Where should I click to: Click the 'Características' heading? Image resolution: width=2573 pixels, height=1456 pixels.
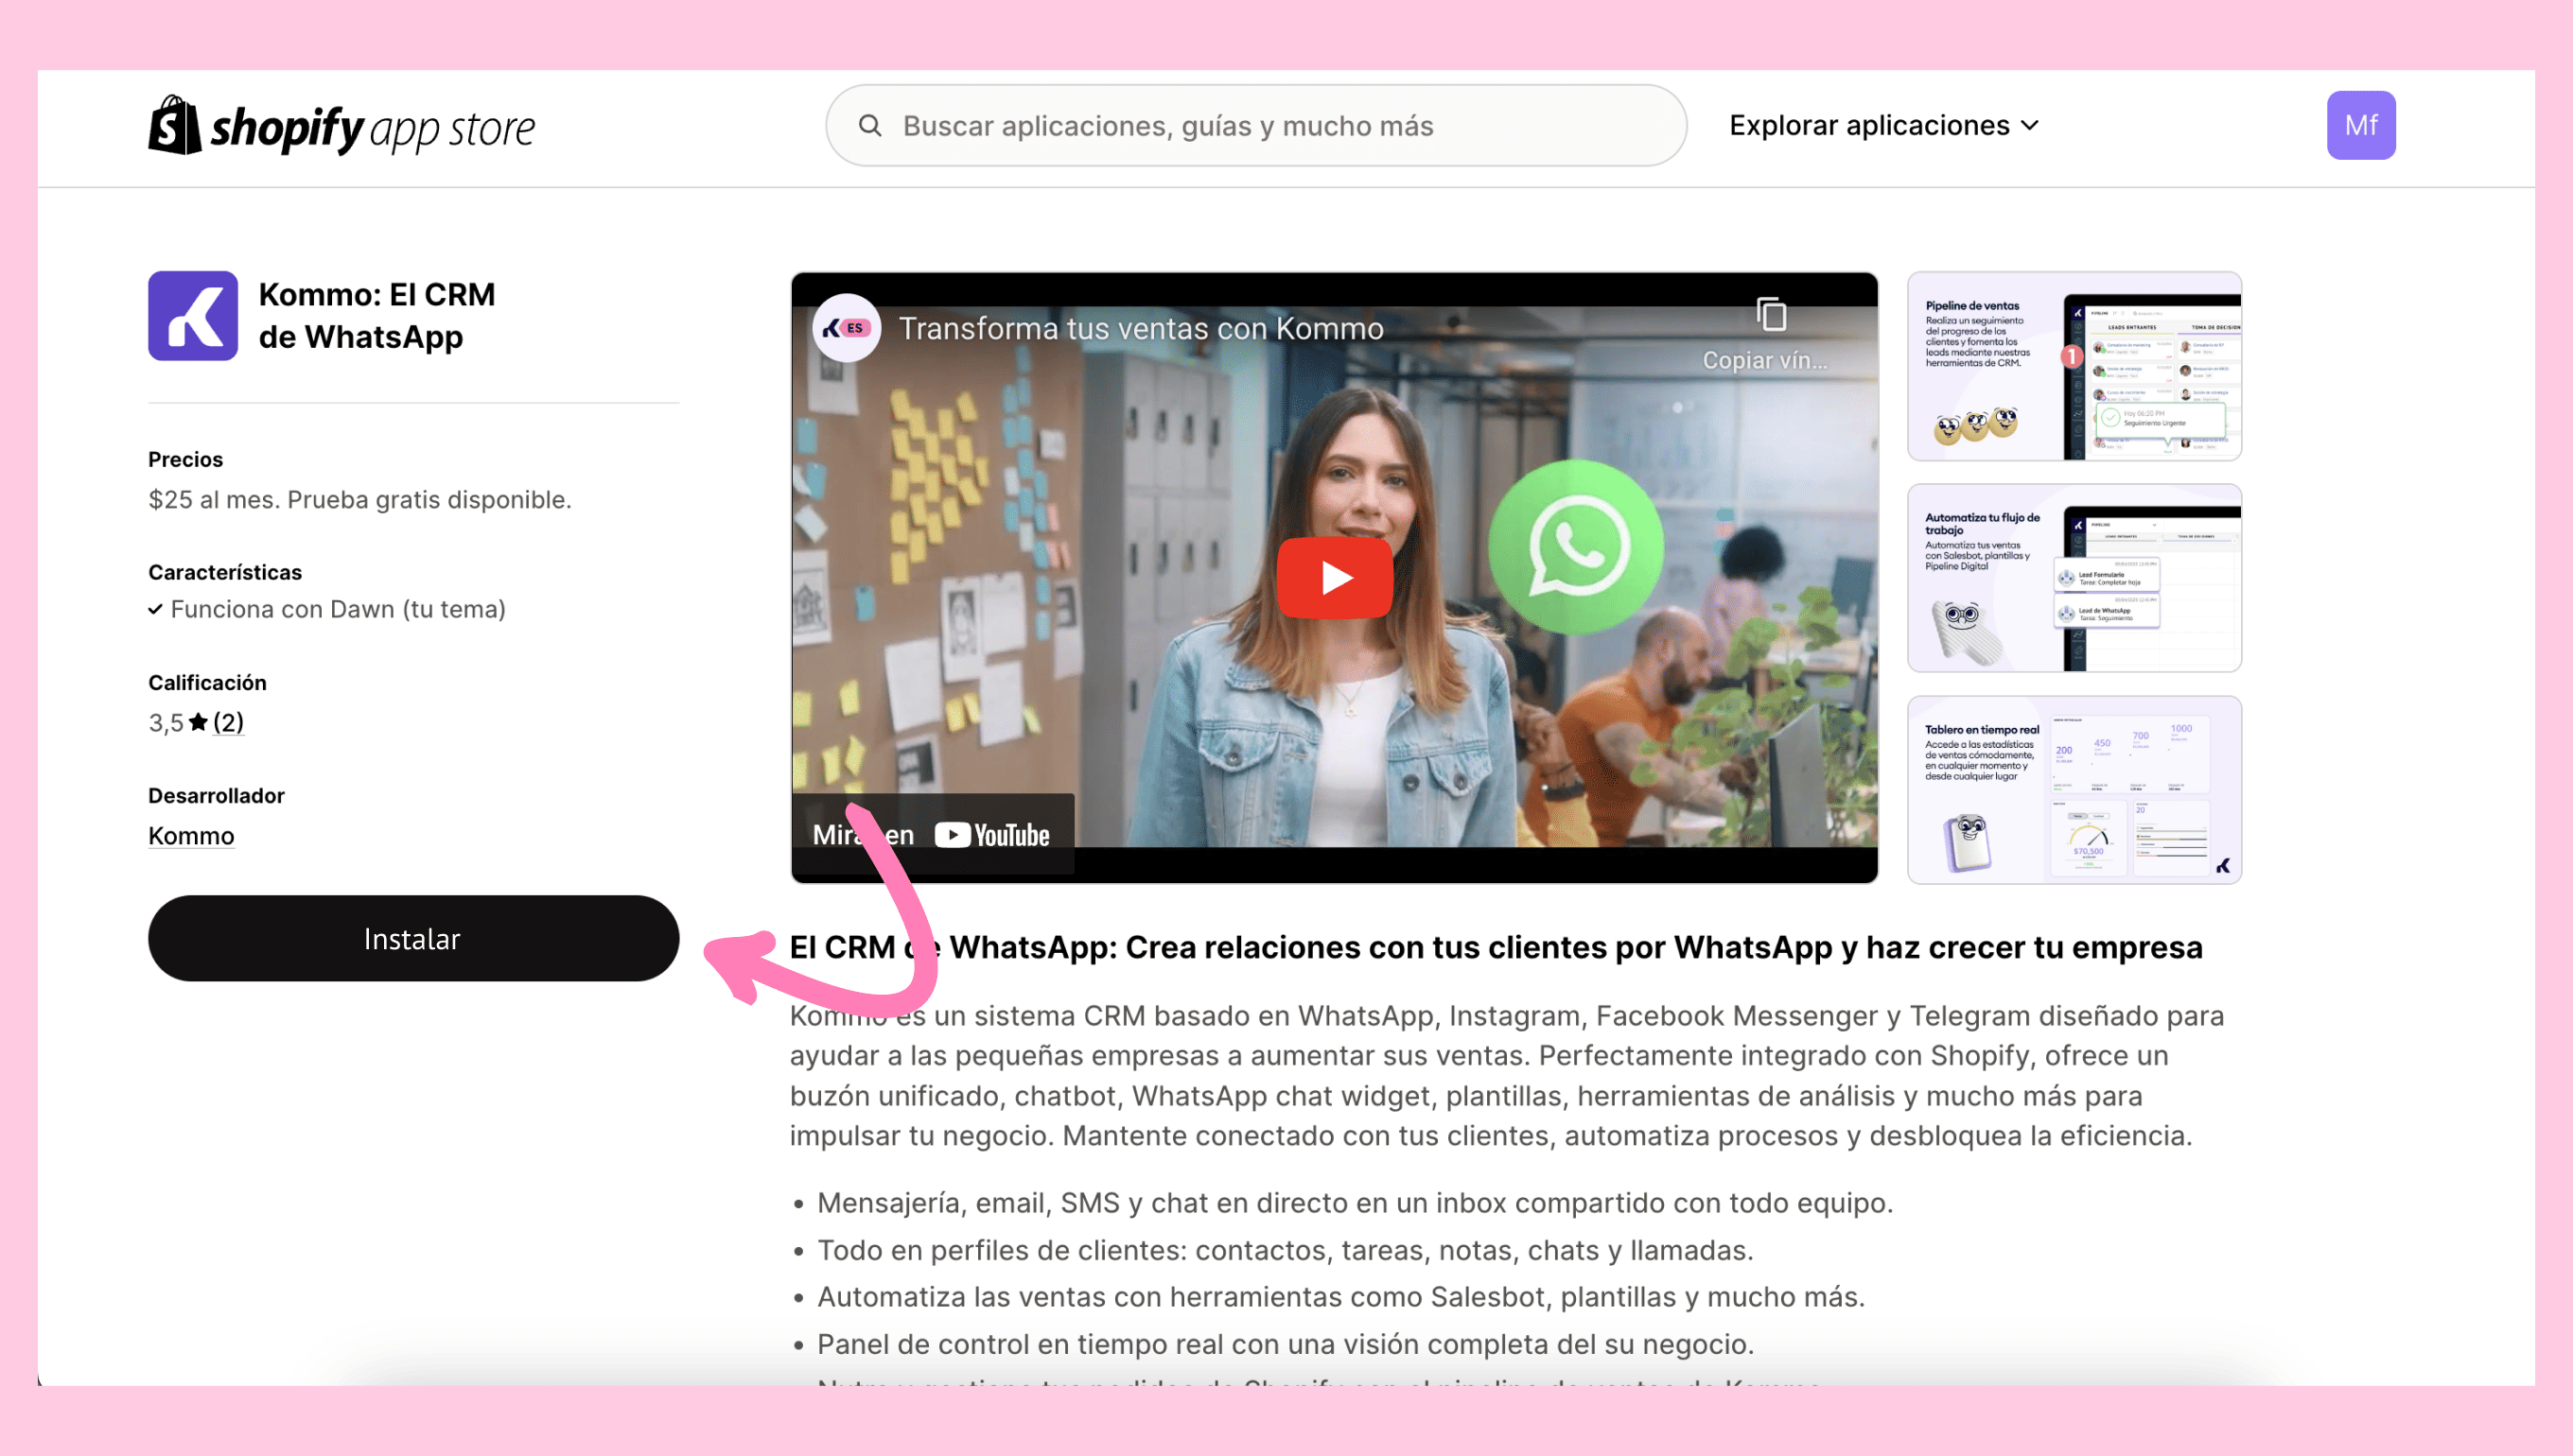coord(225,572)
